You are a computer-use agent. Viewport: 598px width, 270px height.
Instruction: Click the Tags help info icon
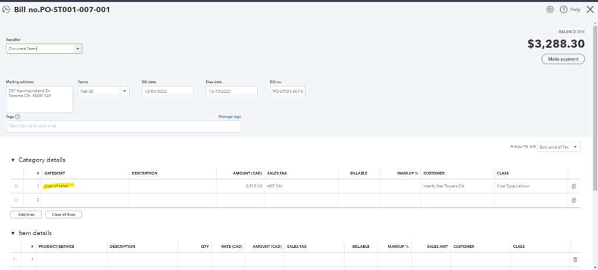pos(18,117)
